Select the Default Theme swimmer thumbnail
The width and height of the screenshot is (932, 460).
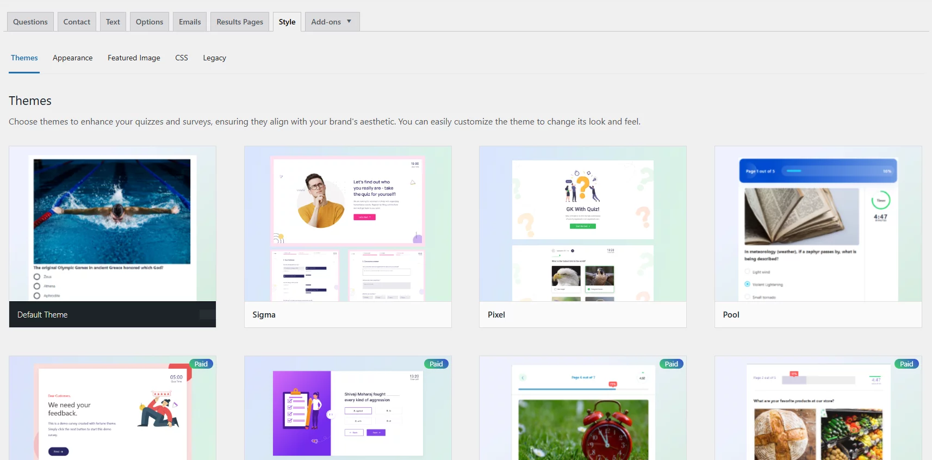113,224
